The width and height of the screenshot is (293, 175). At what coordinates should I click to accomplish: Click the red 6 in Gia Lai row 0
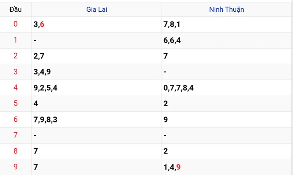coord(42,24)
